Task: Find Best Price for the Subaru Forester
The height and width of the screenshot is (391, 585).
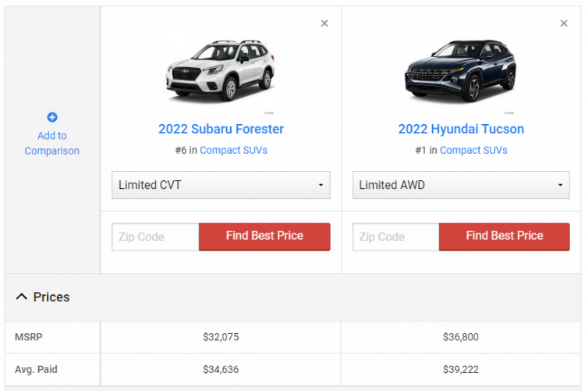Action: pyautogui.click(x=264, y=236)
